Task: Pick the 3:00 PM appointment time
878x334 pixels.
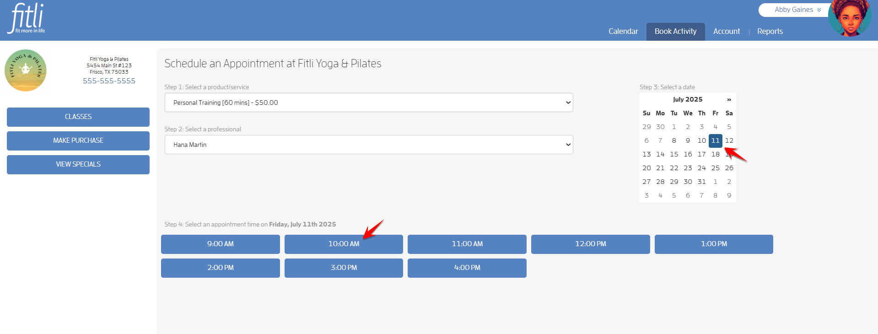Action: point(344,268)
